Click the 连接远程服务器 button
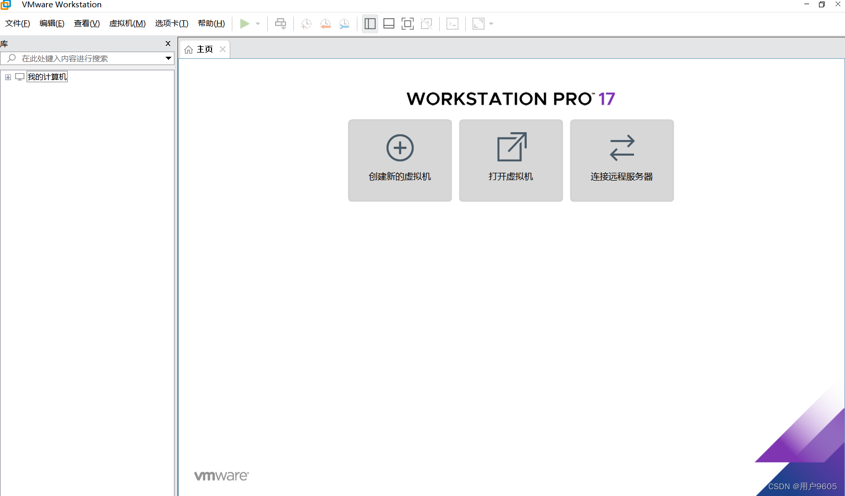The image size is (845, 496). (x=622, y=160)
